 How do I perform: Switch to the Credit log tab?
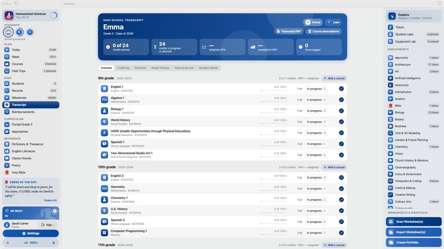click(123, 68)
